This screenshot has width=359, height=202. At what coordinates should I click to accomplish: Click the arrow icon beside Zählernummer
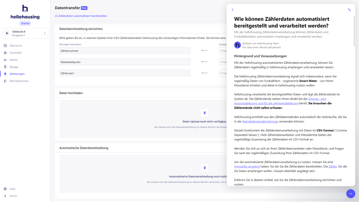click(x=204, y=50)
